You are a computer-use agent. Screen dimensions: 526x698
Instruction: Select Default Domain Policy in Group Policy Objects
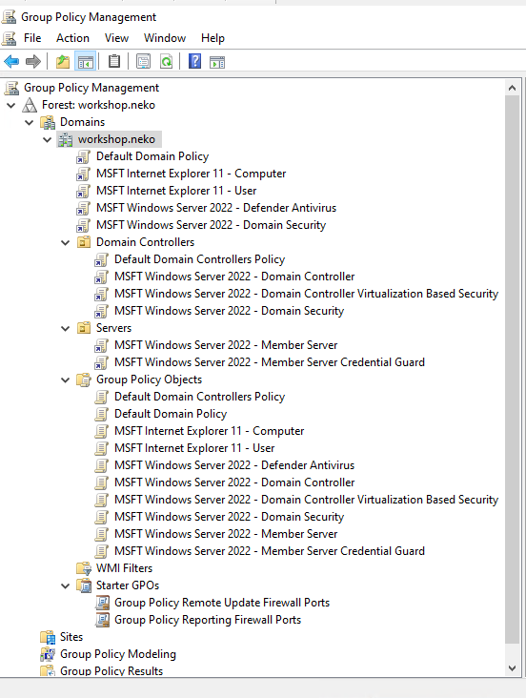click(171, 414)
